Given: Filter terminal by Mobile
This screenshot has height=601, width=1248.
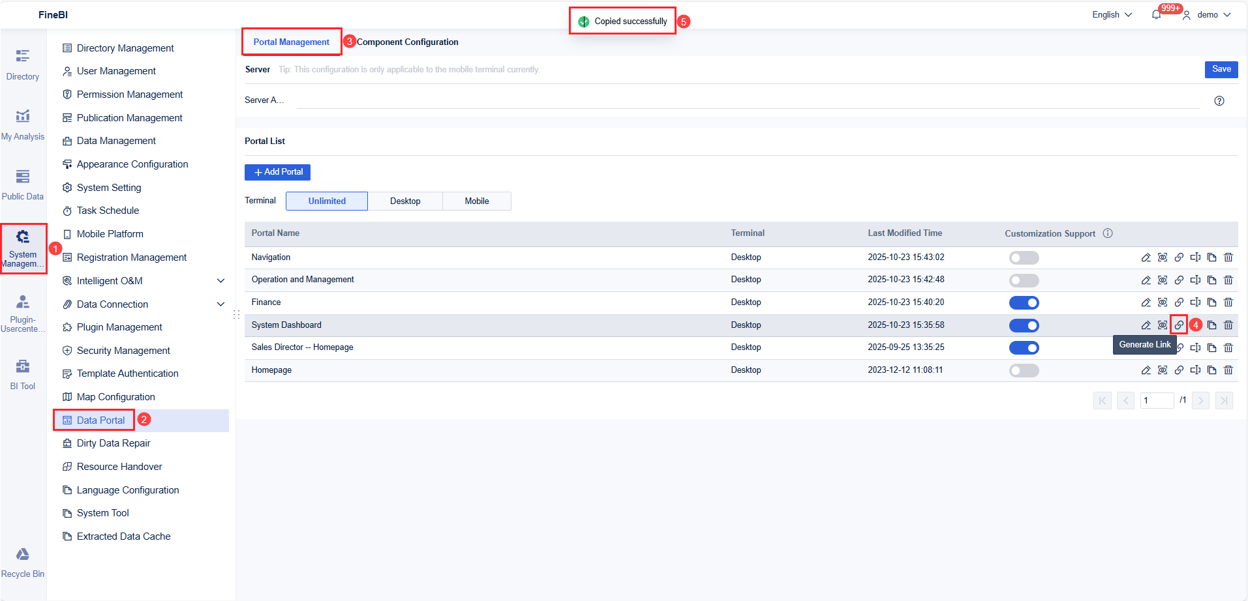Looking at the screenshot, I should [477, 201].
